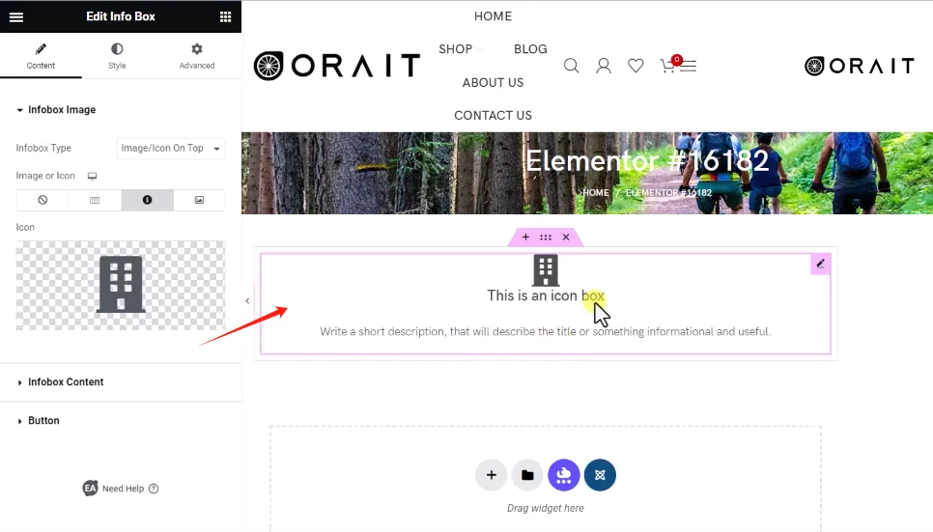Switch to the Style tab
The width and height of the screenshot is (933, 532).
coord(117,56)
